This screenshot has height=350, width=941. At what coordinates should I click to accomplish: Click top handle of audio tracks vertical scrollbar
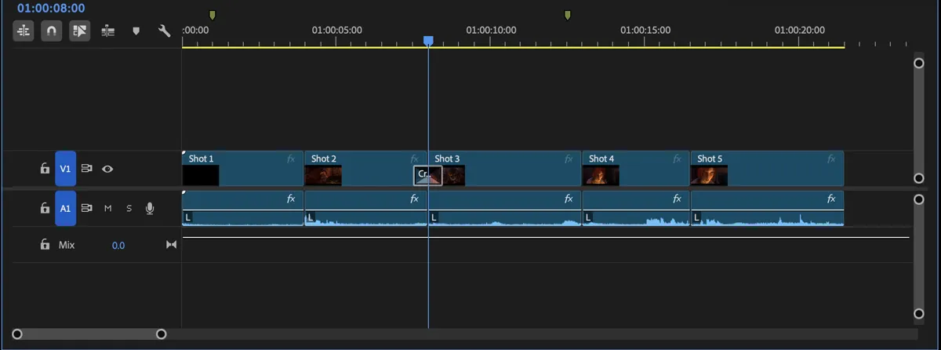(x=919, y=199)
